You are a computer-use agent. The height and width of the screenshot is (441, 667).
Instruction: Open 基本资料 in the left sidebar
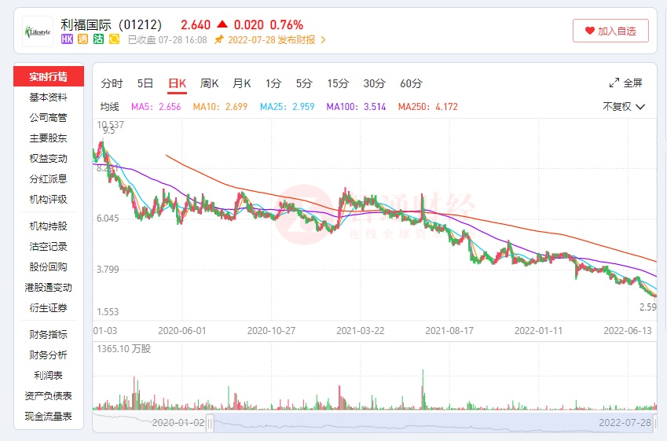pyautogui.click(x=48, y=97)
